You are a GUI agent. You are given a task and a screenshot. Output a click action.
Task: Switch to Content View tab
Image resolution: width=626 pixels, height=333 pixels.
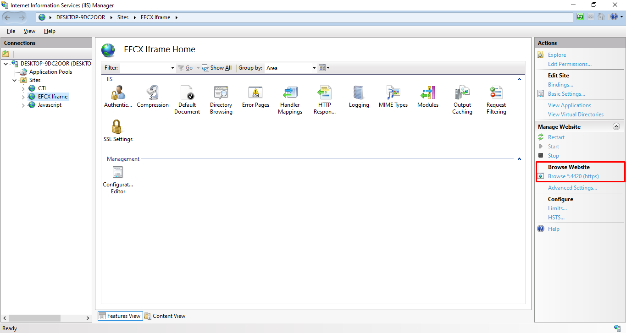coord(165,316)
